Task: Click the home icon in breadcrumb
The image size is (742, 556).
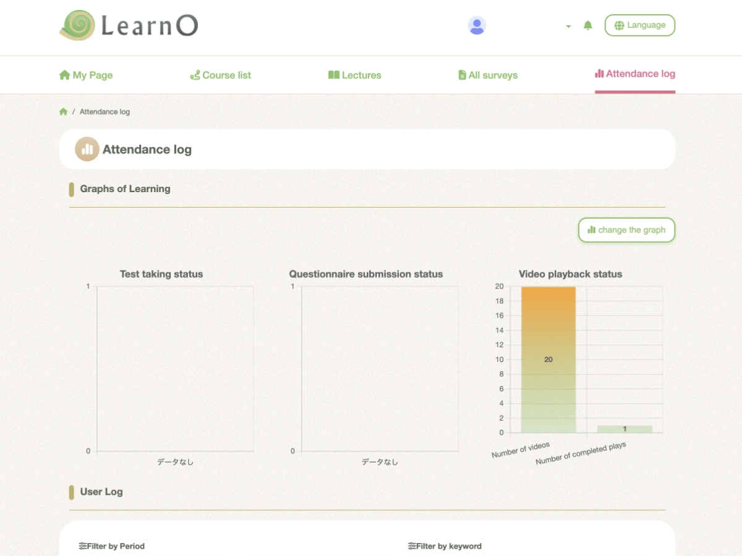Action: 63,112
